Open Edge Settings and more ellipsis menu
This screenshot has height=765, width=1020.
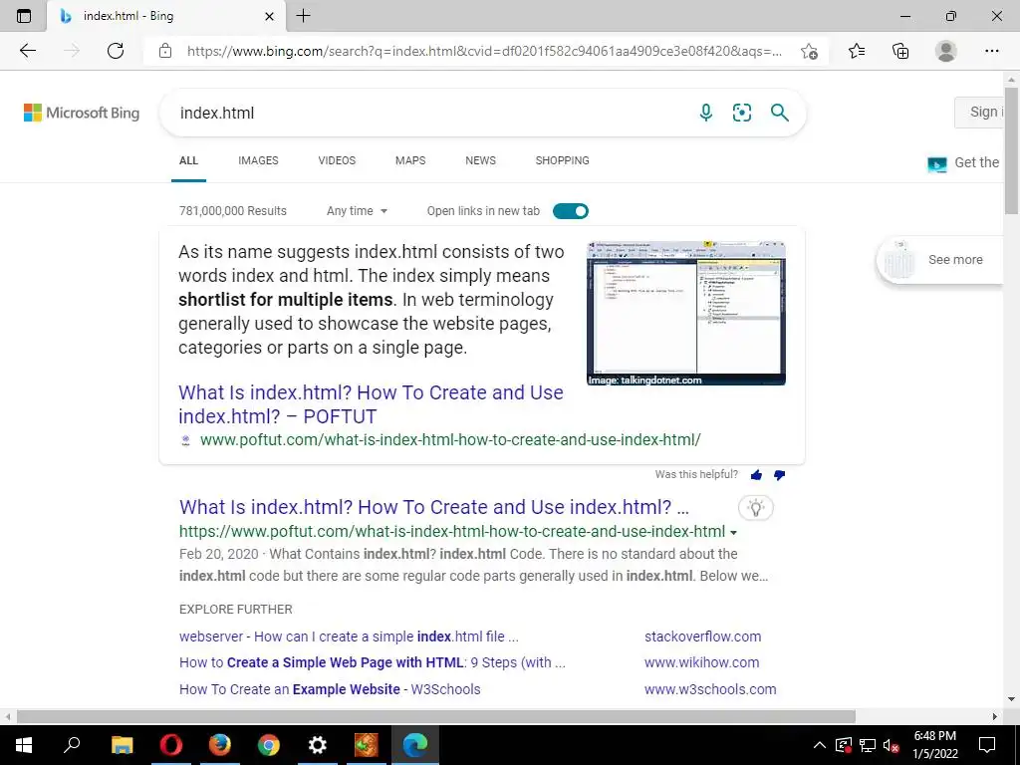[x=991, y=51]
